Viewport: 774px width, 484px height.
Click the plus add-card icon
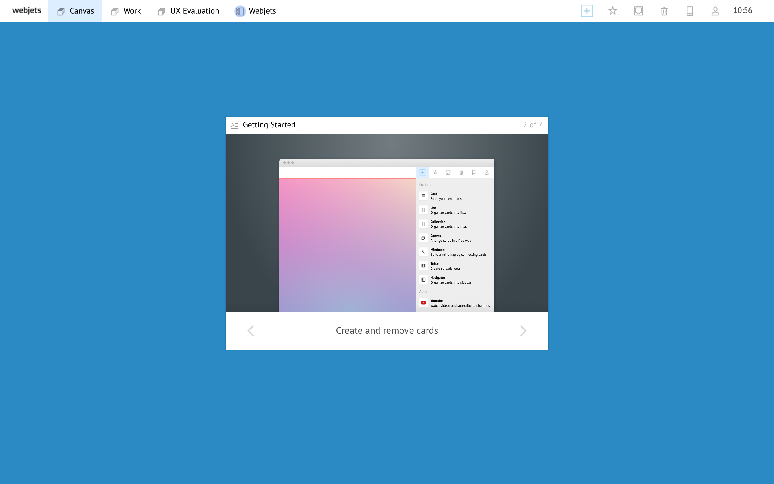coord(587,11)
